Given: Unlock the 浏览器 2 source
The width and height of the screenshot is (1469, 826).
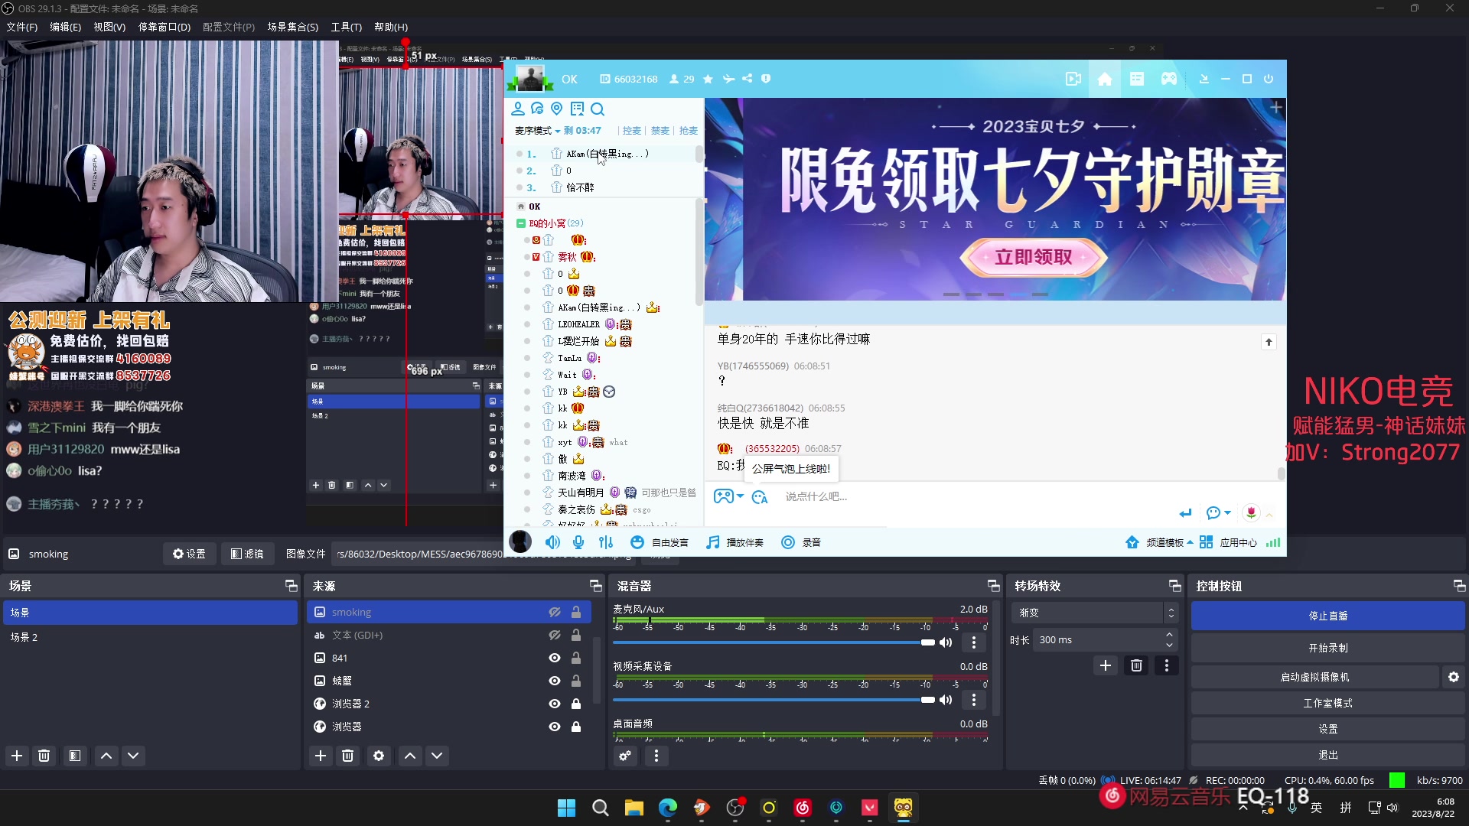Looking at the screenshot, I should [576, 704].
